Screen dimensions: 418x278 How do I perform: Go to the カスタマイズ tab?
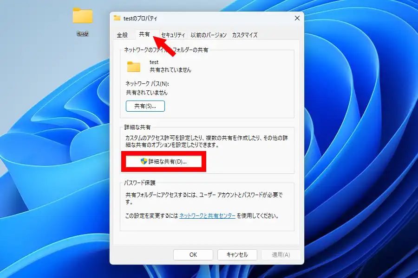pyautogui.click(x=244, y=35)
